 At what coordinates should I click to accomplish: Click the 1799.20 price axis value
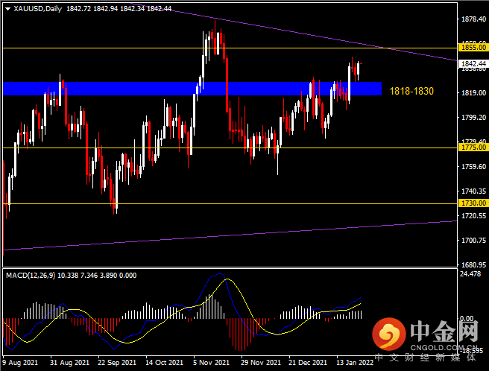pos(473,117)
